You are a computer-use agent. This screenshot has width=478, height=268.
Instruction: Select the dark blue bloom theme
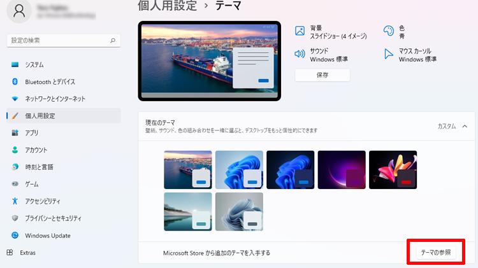pyautogui.click(x=290, y=169)
